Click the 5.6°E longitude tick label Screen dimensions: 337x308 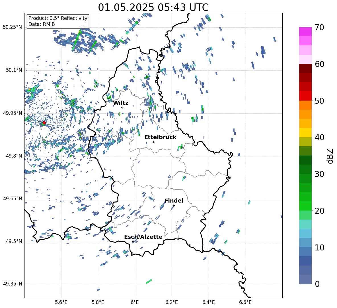[61, 302]
